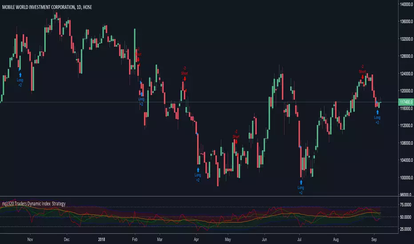The width and height of the screenshot is (414, 244).
Task: Select the Feb label on time axis
Action: (135, 240)
